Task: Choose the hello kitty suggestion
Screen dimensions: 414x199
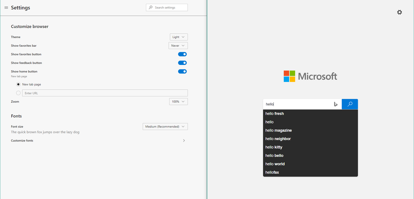Action: pyautogui.click(x=310, y=147)
